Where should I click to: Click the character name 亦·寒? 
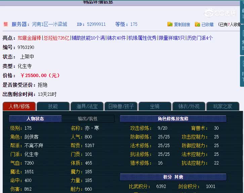[x=92, y=128]
